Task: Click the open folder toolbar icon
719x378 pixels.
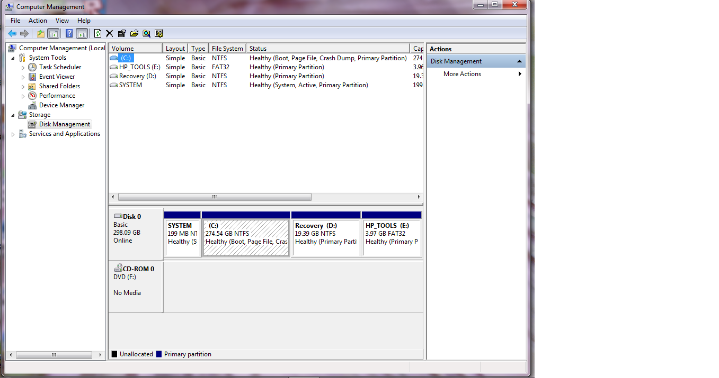Action: (134, 33)
